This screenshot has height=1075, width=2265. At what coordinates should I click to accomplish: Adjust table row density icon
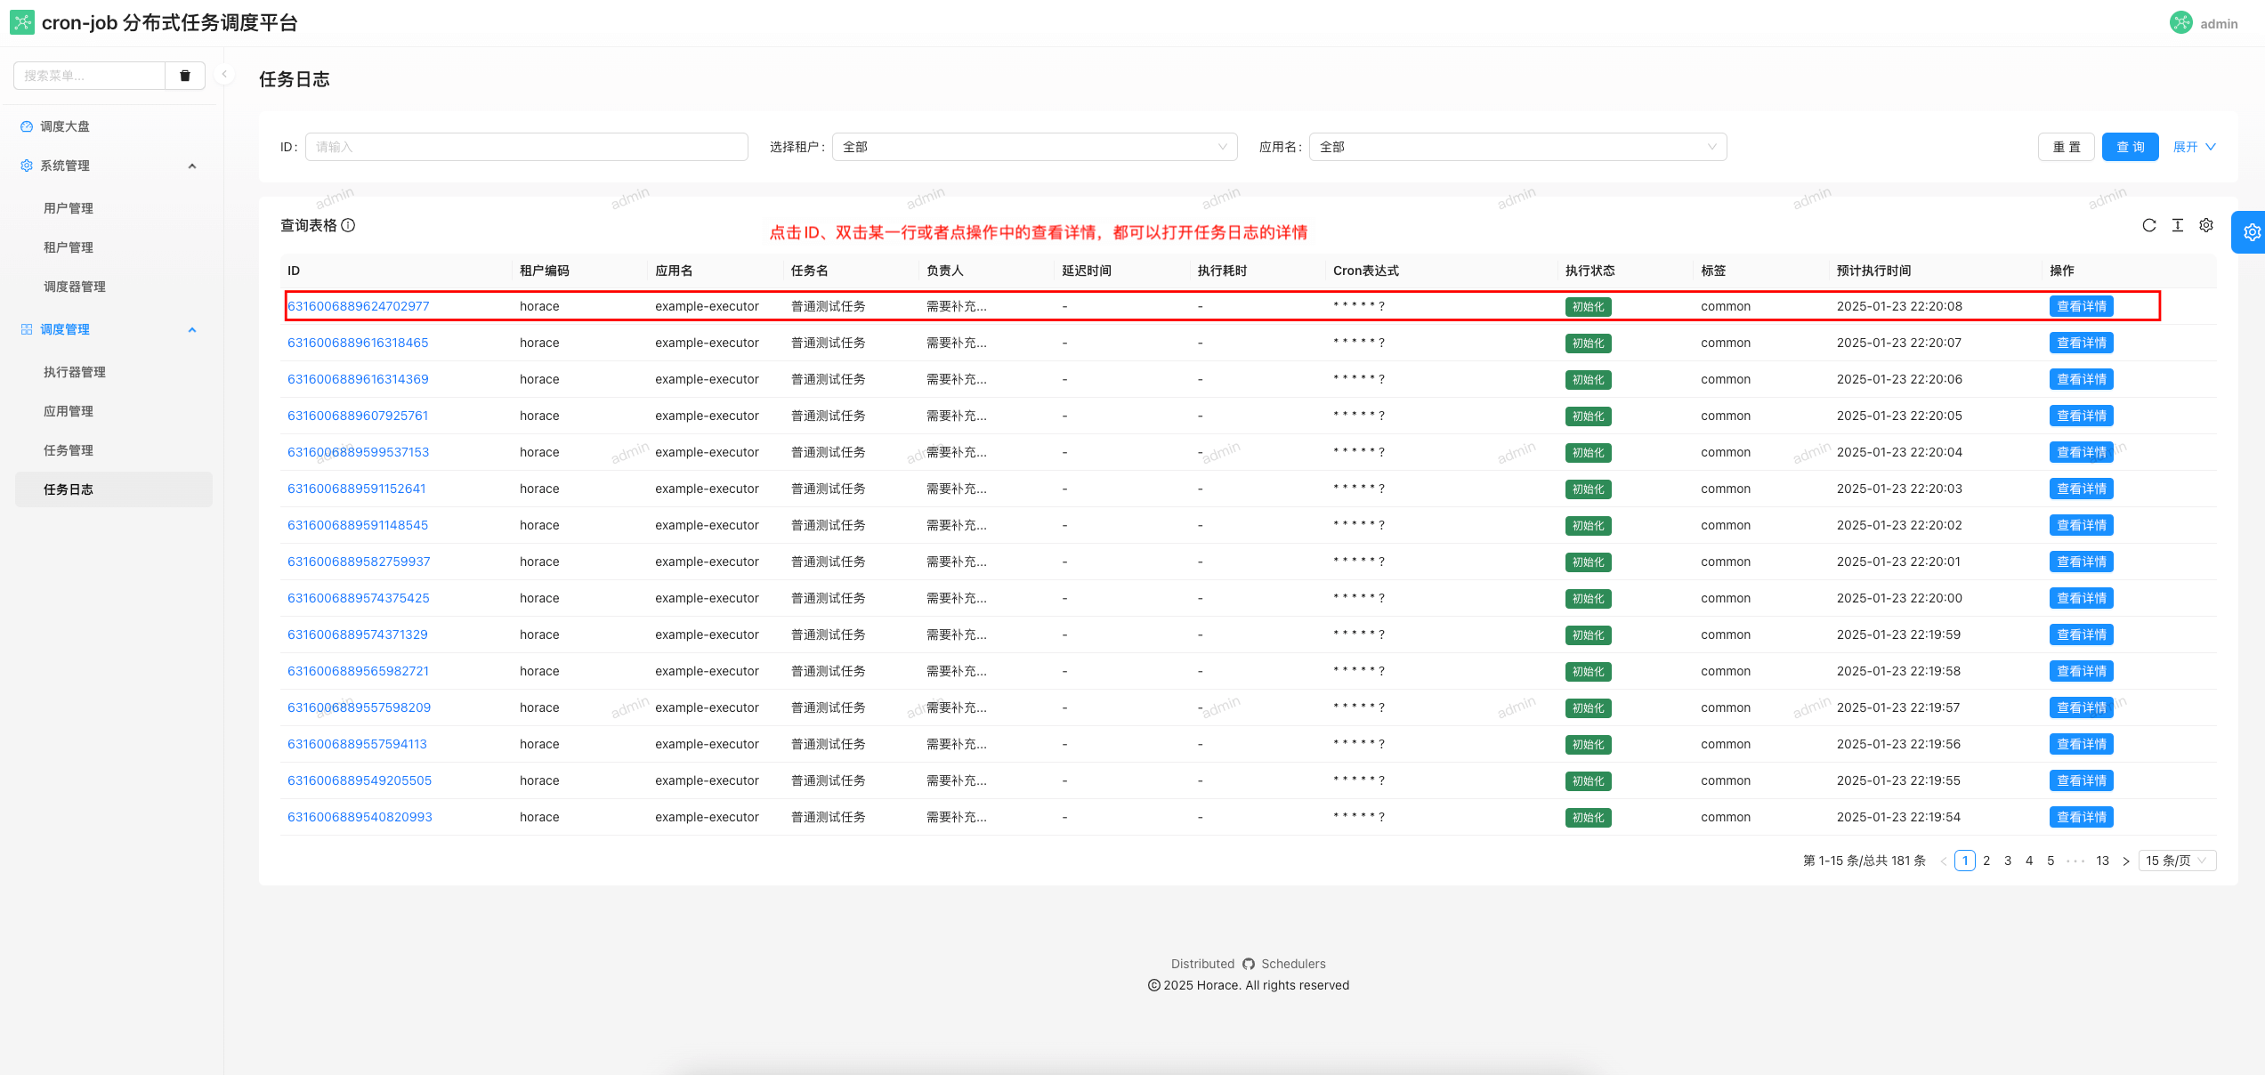coord(2178,225)
